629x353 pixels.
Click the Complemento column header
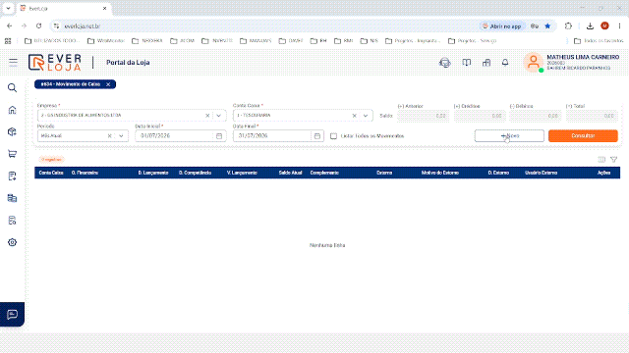coord(324,173)
